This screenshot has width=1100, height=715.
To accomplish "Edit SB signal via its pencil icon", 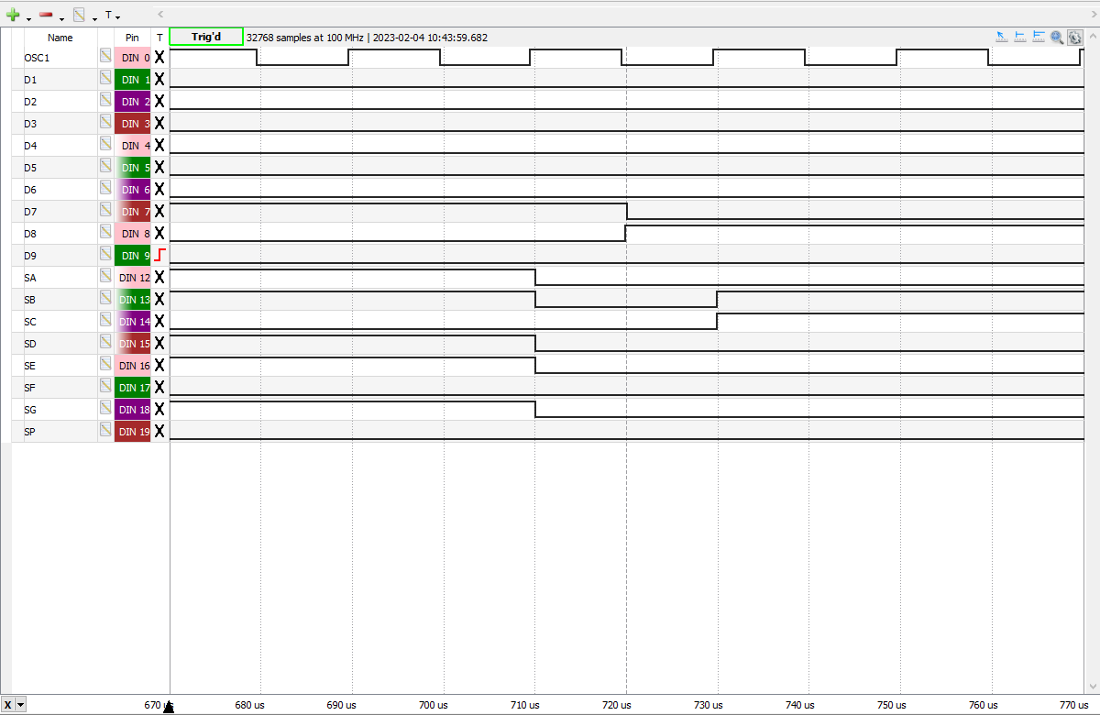I will click(106, 299).
